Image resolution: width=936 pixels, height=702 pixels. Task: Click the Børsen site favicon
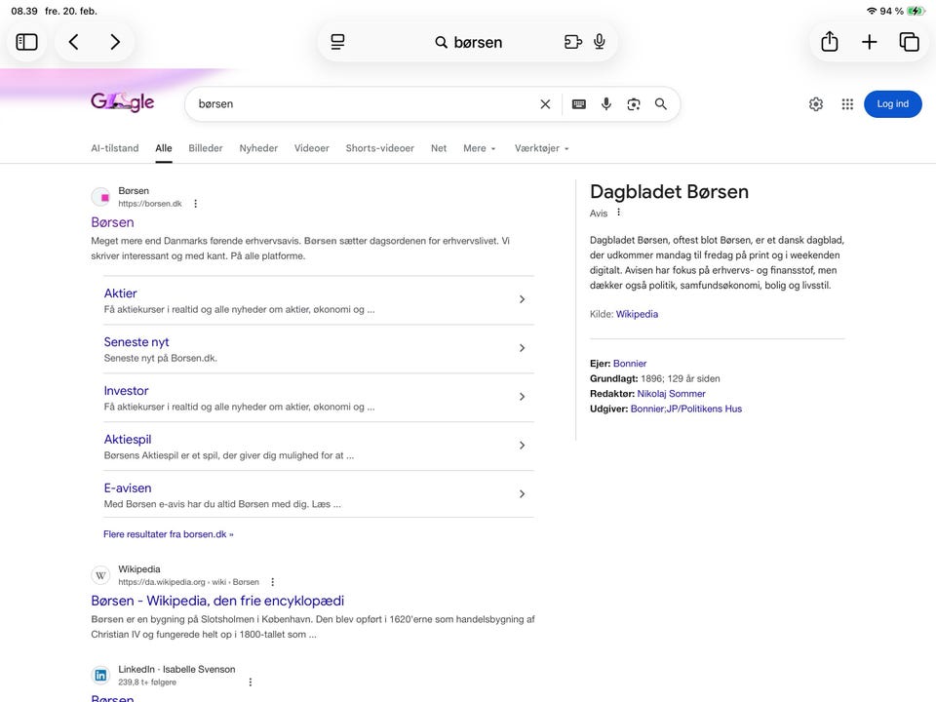[x=101, y=197]
